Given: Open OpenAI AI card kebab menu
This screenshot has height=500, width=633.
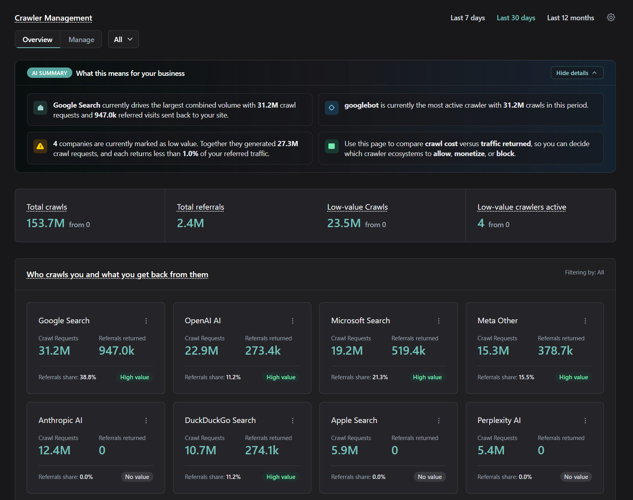Looking at the screenshot, I should [x=293, y=321].
